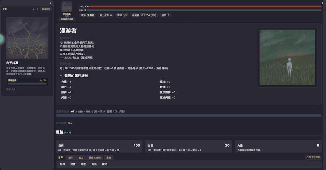The image size is (326, 170).
Task: Click the green circle at the left edge
Action: point(1,38)
